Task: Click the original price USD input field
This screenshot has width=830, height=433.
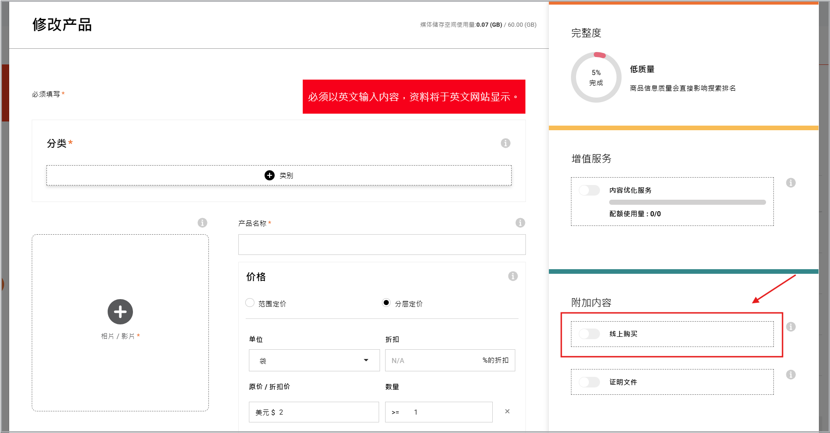Action: tap(314, 412)
